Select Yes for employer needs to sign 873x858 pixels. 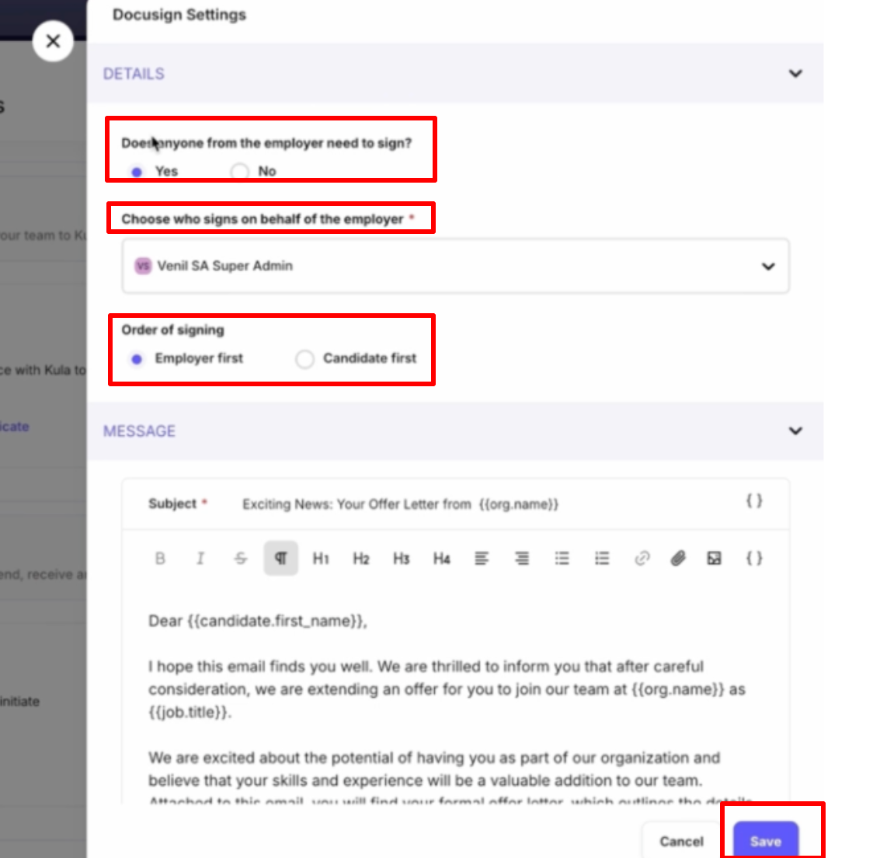click(x=137, y=172)
